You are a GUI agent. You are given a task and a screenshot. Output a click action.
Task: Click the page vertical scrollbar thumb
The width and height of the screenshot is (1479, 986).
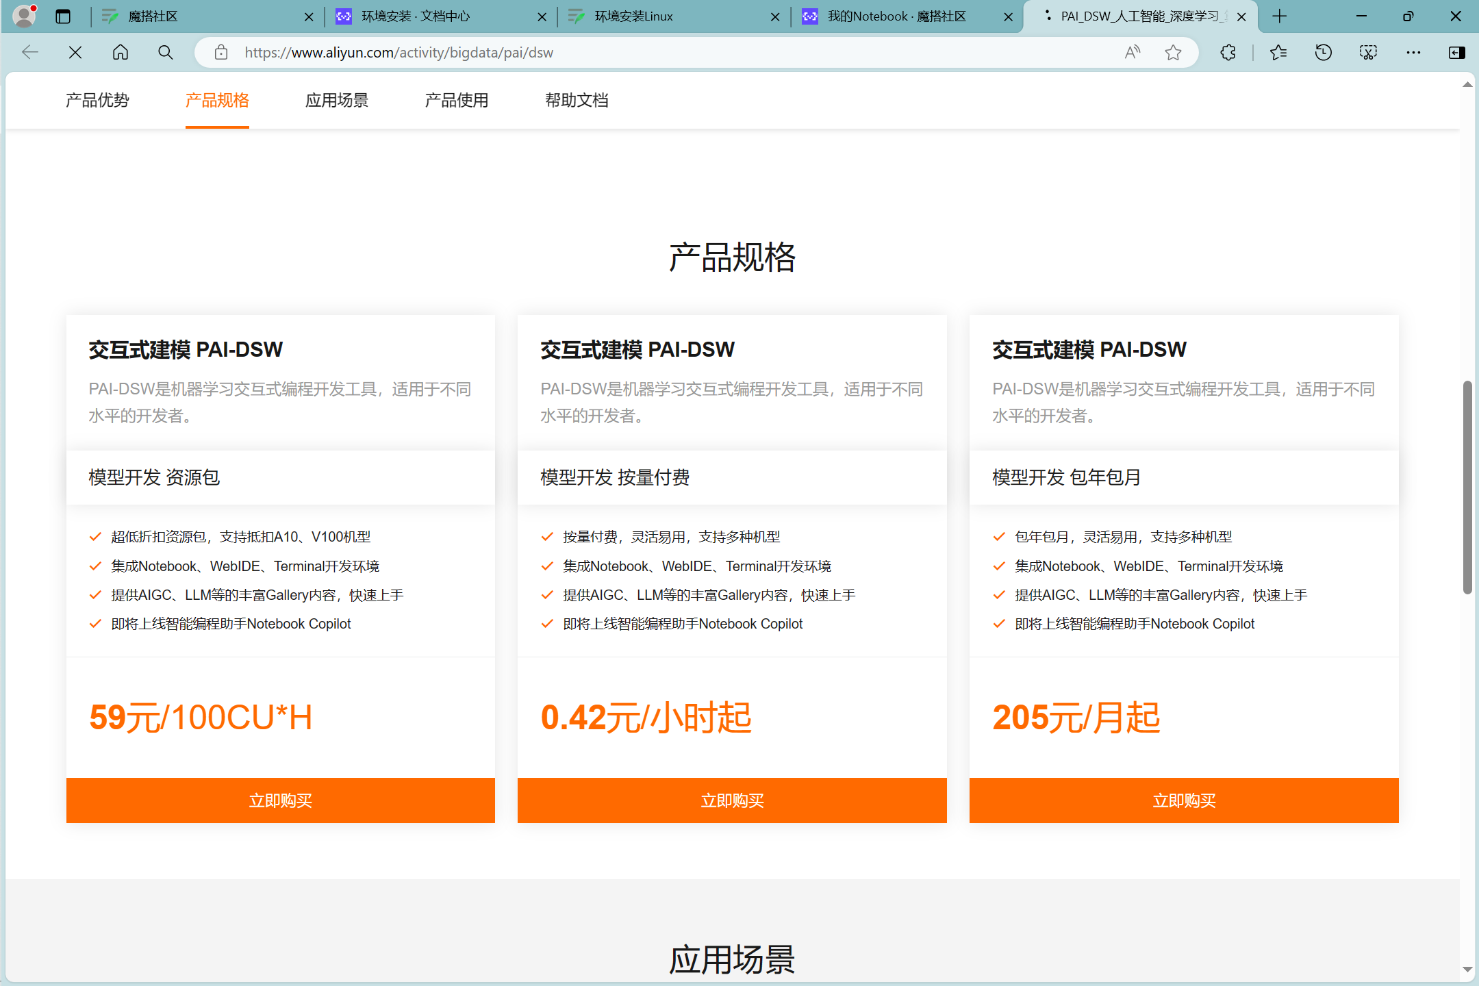[x=1467, y=488]
